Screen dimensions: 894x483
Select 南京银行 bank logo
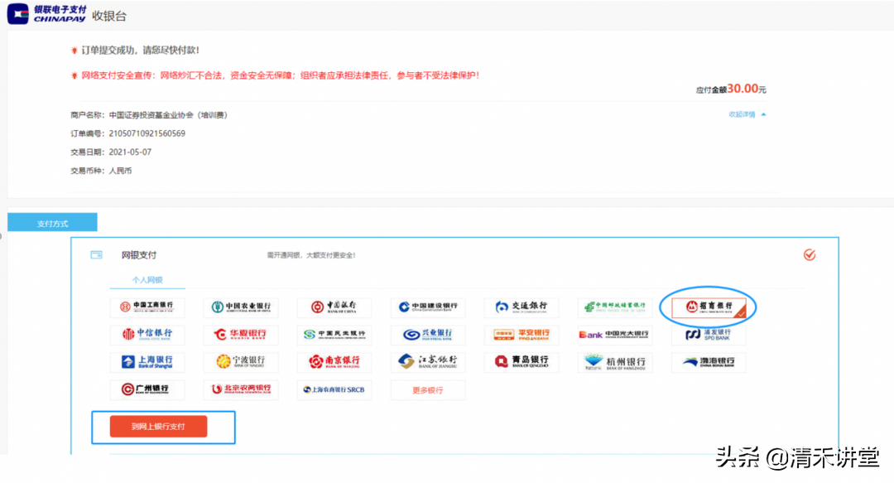(334, 362)
